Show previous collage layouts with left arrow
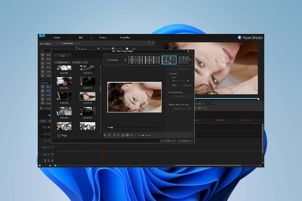The height and width of the screenshot is (201, 302). click(x=125, y=60)
